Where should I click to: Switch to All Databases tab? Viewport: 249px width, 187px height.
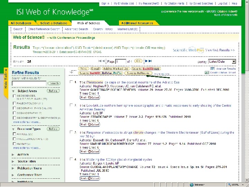pyautogui.click(x=21, y=23)
